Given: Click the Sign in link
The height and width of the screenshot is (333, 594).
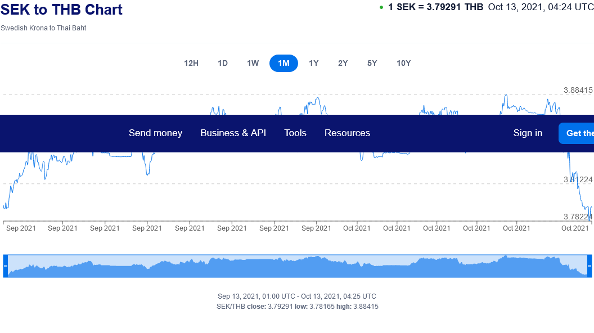Looking at the screenshot, I should pos(528,133).
